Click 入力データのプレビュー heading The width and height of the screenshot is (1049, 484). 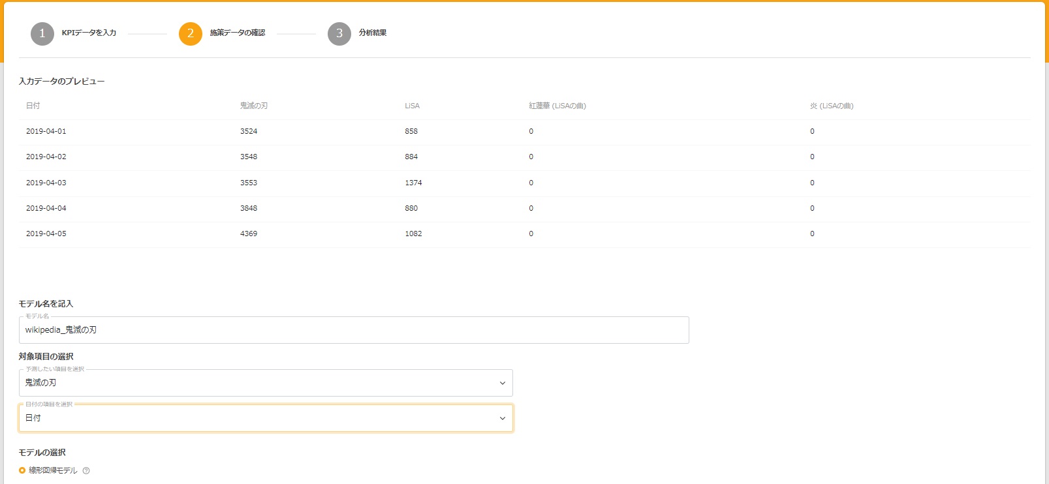61,82
